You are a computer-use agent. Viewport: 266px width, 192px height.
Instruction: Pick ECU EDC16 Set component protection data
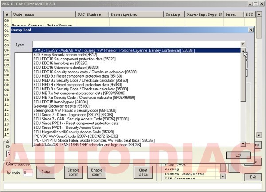pyautogui.click(x=137, y=59)
